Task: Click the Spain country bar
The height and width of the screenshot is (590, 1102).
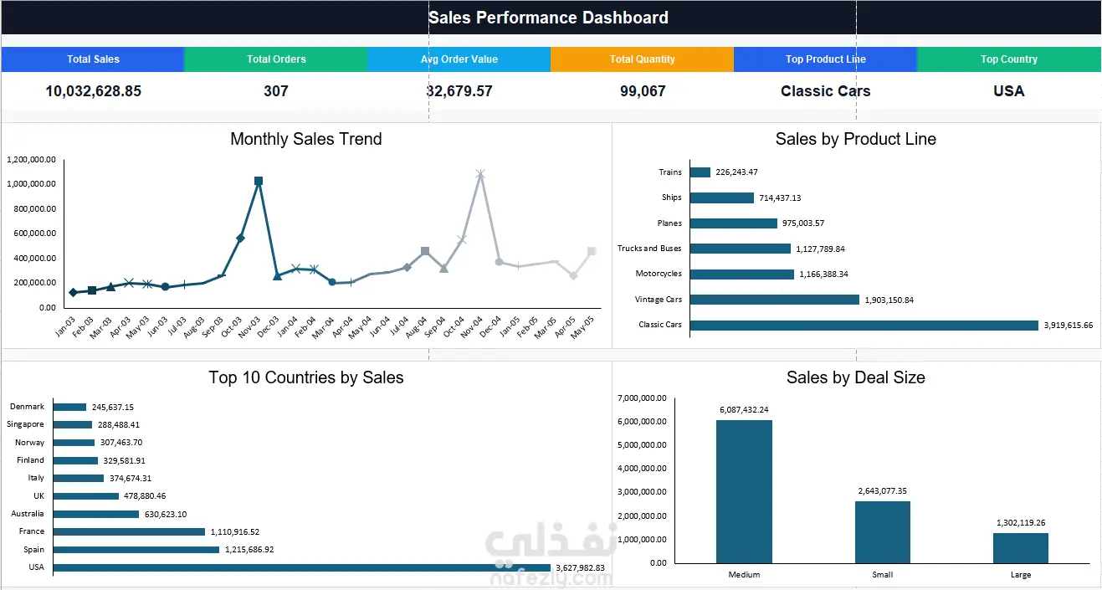Action: [136, 550]
